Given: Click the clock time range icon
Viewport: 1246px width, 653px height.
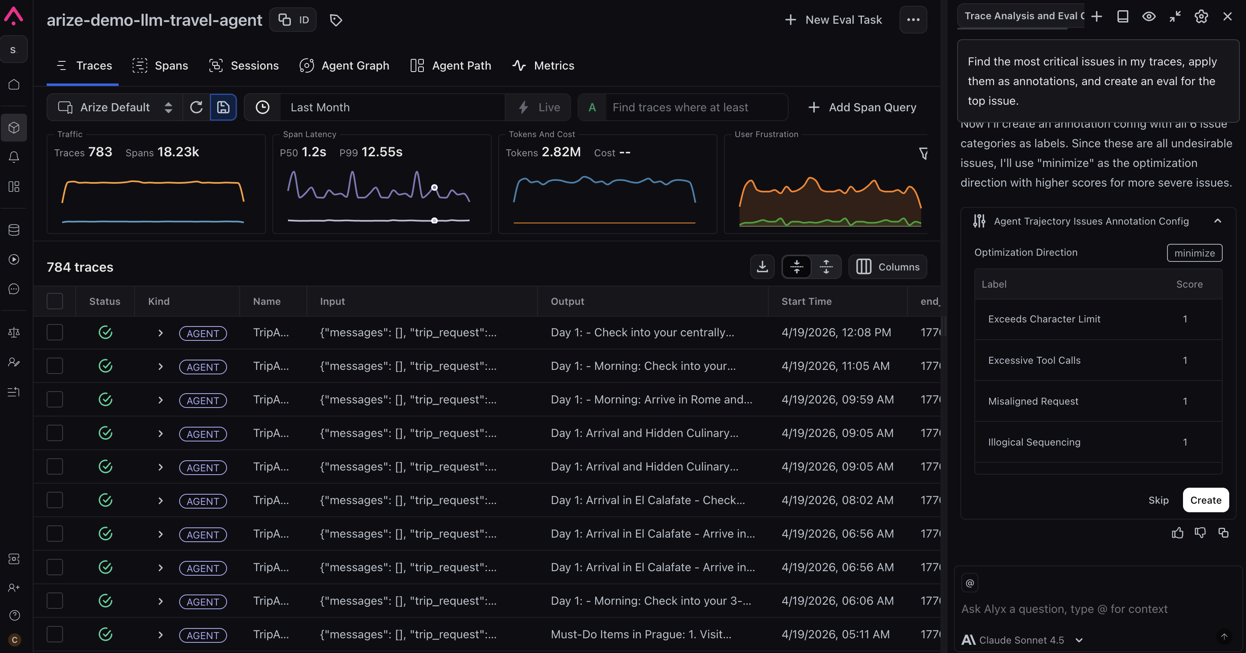Looking at the screenshot, I should [x=262, y=107].
